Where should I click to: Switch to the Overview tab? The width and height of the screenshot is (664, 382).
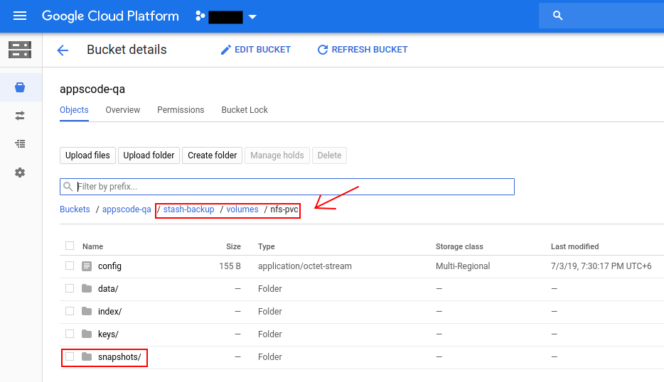click(x=122, y=110)
